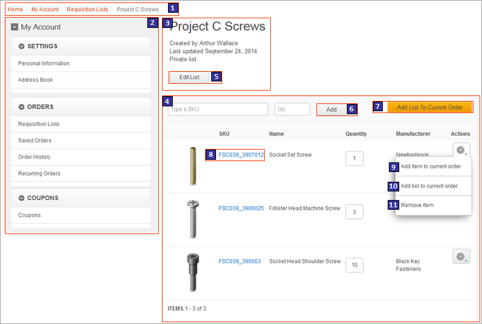Collapse the My Account sidebar with minus icon

pyautogui.click(x=15, y=27)
